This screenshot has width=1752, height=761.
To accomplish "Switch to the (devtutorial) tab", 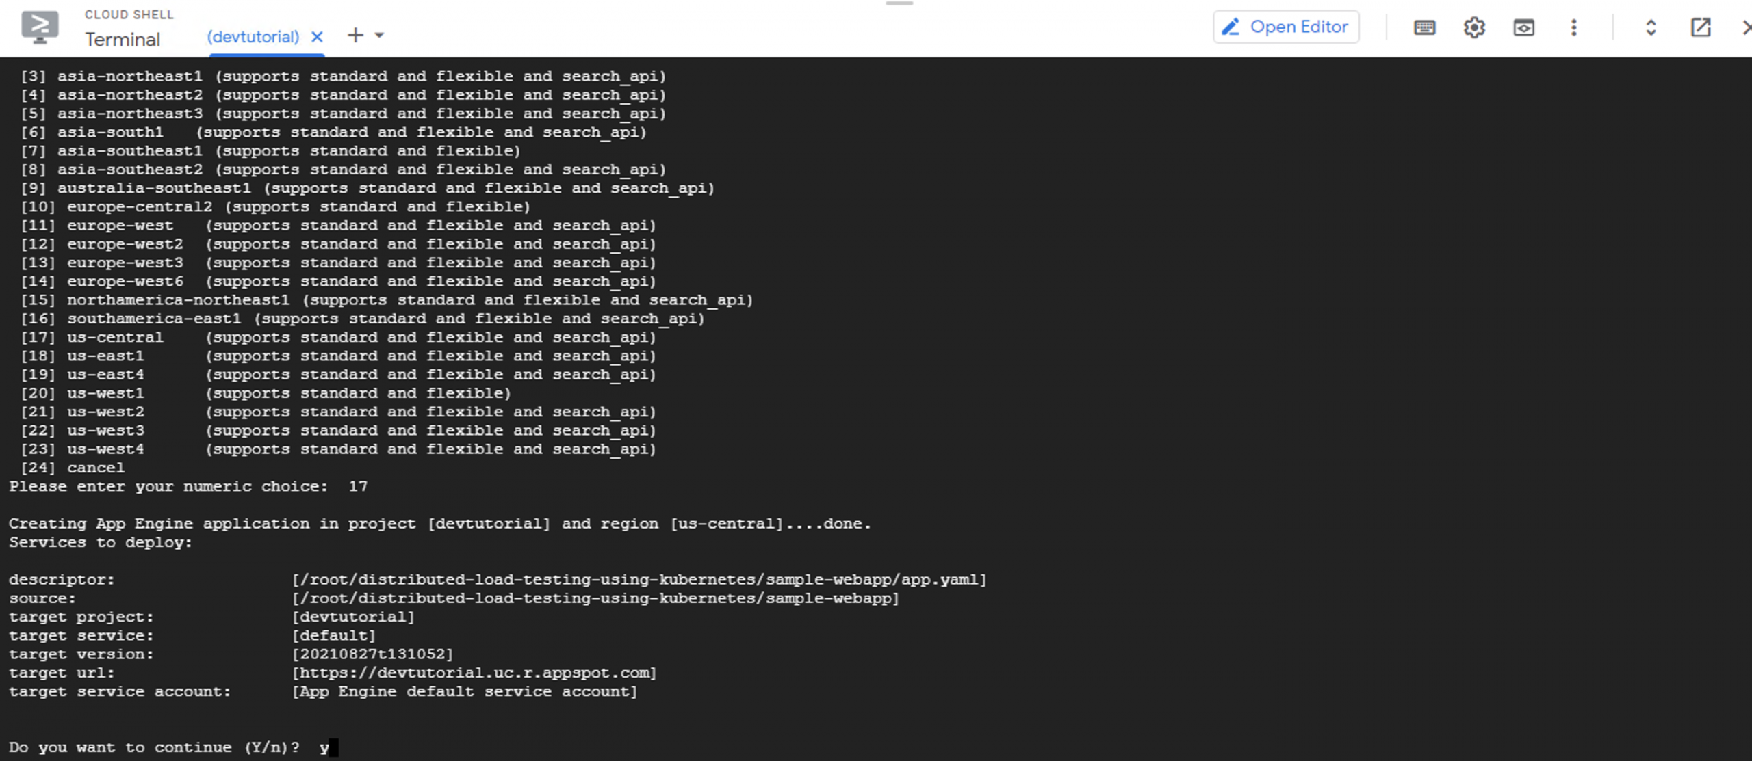I will click(x=253, y=37).
